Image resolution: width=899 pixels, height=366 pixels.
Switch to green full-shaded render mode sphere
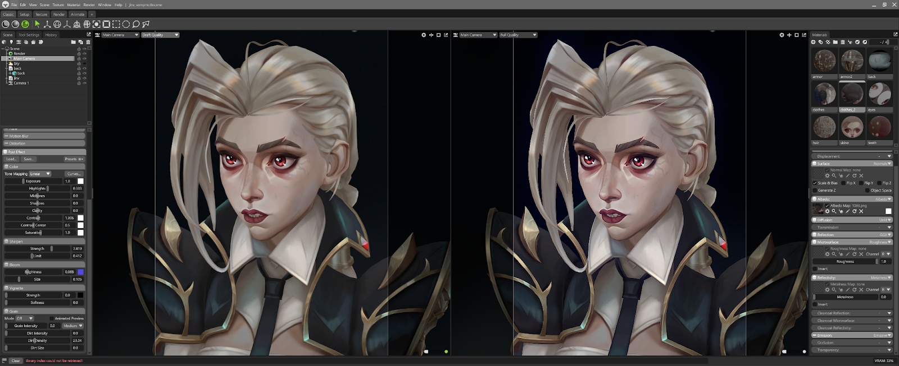click(25, 24)
